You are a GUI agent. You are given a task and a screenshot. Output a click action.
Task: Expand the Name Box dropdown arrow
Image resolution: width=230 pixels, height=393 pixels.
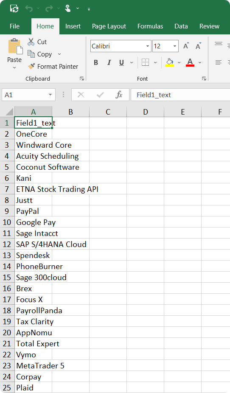click(50, 95)
